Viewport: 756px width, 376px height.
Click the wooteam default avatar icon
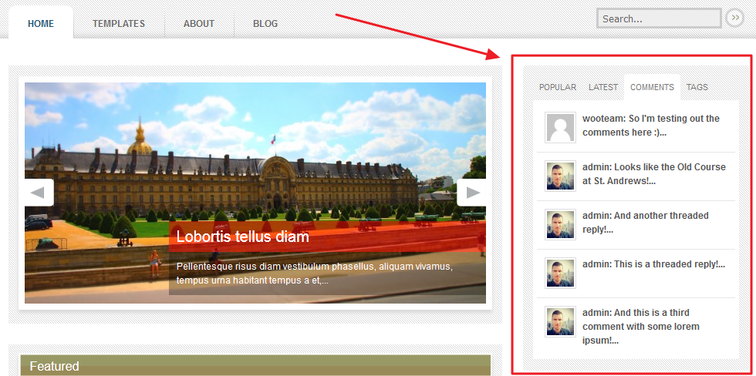560,128
